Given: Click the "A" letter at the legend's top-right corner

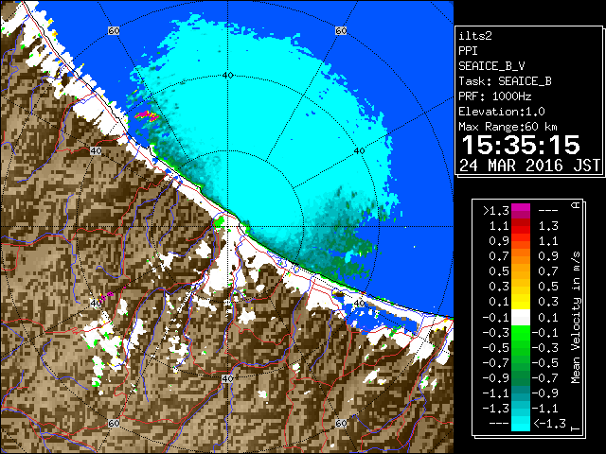Looking at the screenshot, I should click(576, 205).
